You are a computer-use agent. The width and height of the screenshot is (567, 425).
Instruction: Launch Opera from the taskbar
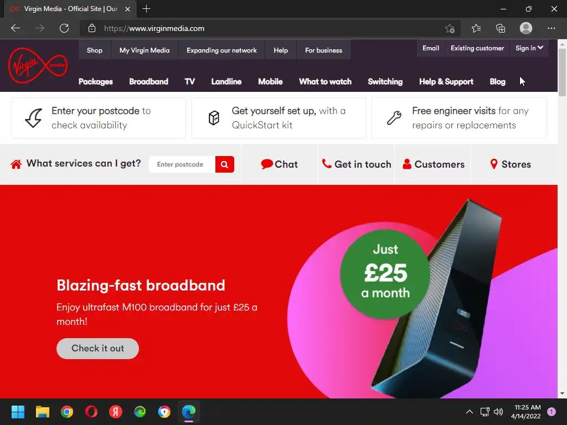point(91,412)
